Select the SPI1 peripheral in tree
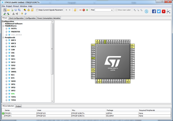The height and width of the screenshot is (121, 173). (x=13, y=84)
